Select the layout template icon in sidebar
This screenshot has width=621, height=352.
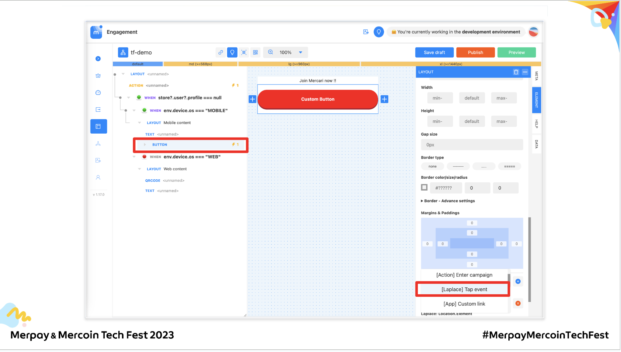[x=98, y=126]
